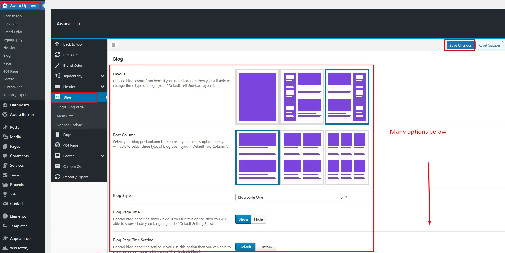This screenshot has height=253, width=505.
Task: Click the Brand Color brush icon
Action: 58,65
